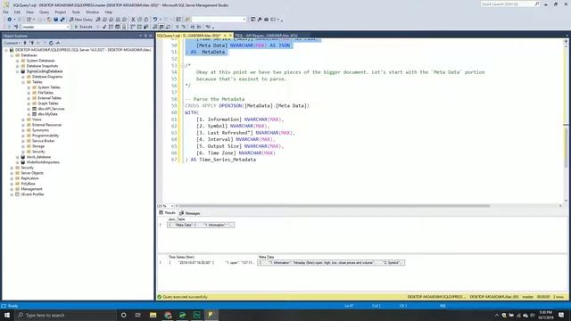Screen dimensions: 571x321
Task: Click the Quick Launch search field
Action: [x=509, y=4]
